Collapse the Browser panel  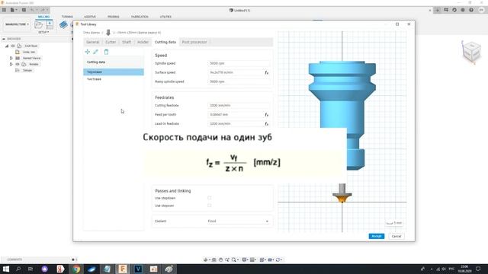click(4, 39)
